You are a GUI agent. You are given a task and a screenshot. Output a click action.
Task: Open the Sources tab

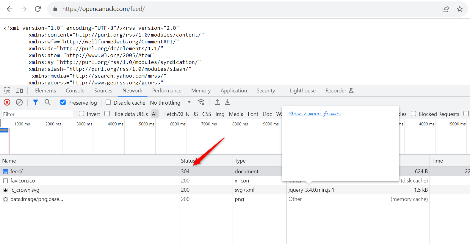pyautogui.click(x=103, y=91)
